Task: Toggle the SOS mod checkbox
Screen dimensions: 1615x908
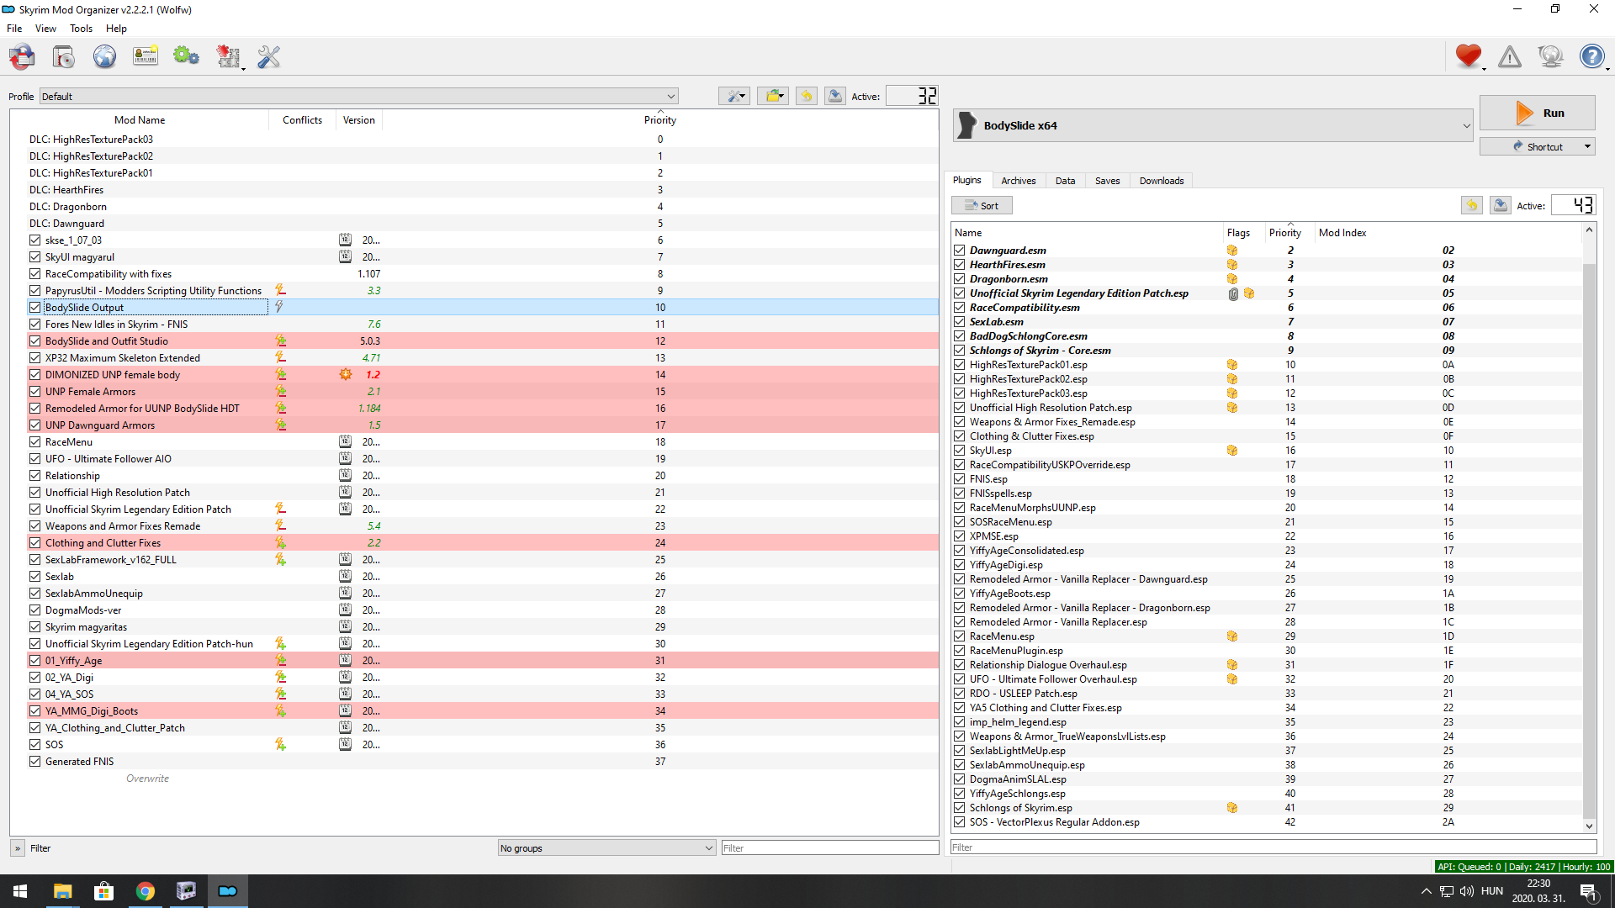Action: (34, 744)
